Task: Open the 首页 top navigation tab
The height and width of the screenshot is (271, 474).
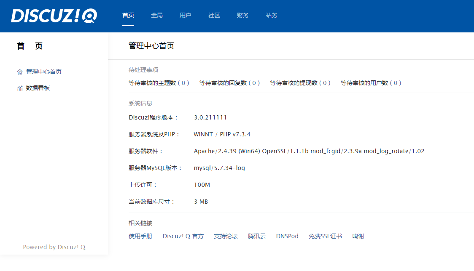Action: (x=128, y=15)
